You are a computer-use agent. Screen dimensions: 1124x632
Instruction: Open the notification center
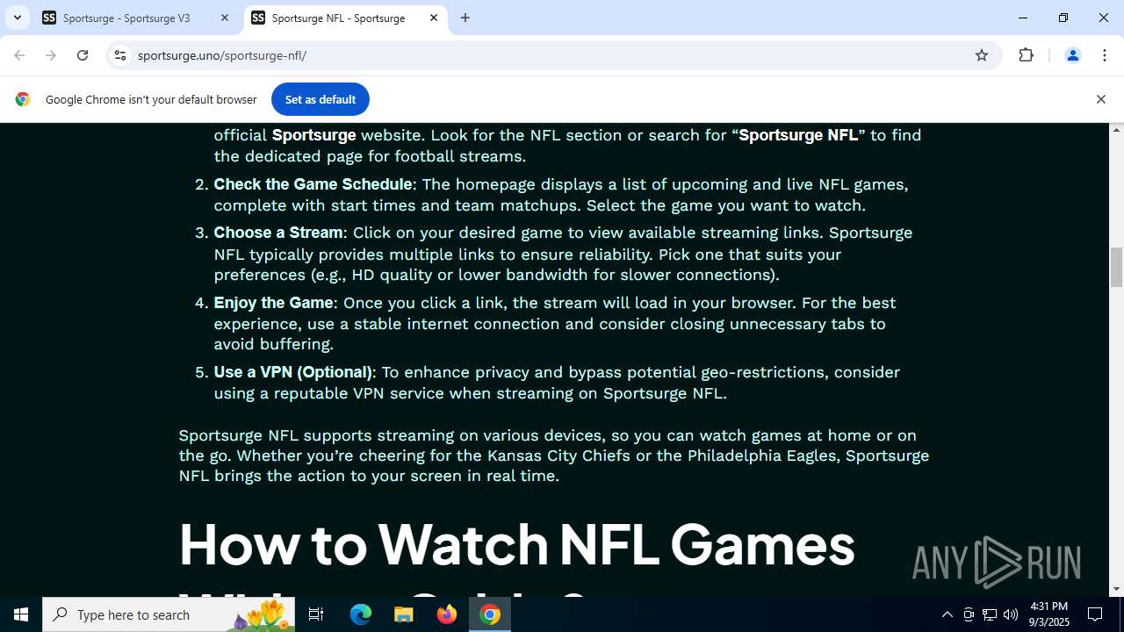(1095, 614)
